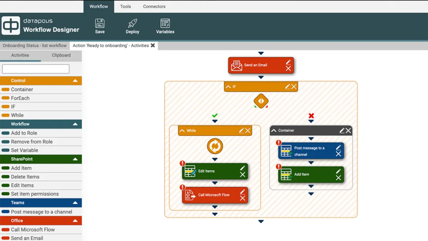
Task: Collapse the Control category
Action: [75, 81]
